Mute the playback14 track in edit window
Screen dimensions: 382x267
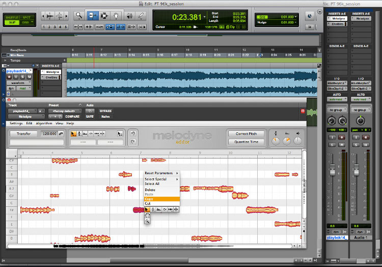[29, 77]
